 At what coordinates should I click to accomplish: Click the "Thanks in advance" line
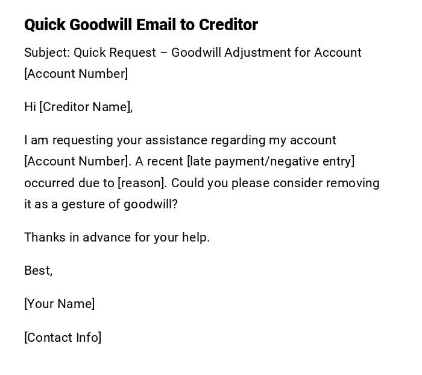click(116, 237)
